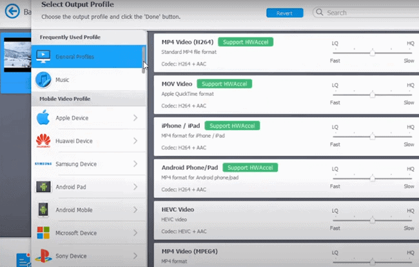Screen dimensions: 419x267
Task: Click the Sony PlayStation logo icon
Action: coord(43,255)
